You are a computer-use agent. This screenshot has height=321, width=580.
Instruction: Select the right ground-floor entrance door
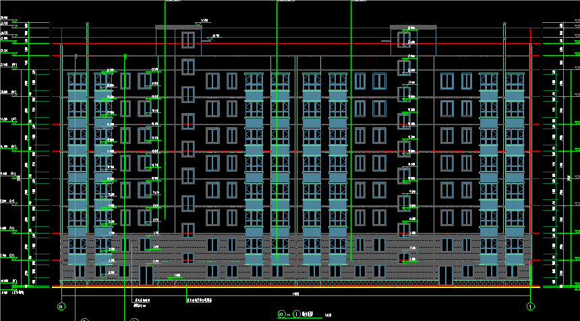tap(446, 276)
